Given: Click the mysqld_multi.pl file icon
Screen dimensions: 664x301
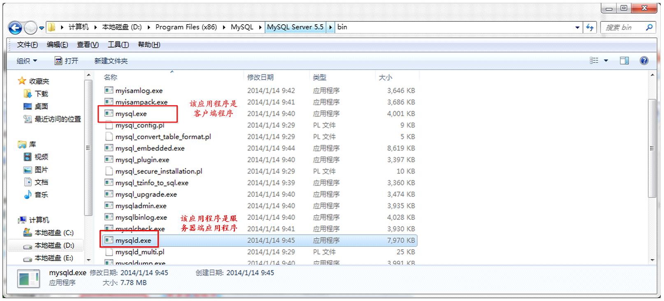Looking at the screenshot, I should pos(109,252).
